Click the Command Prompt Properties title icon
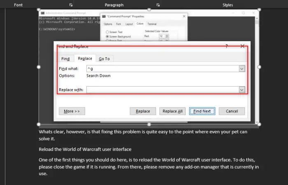288x185 pixels. [104, 16]
